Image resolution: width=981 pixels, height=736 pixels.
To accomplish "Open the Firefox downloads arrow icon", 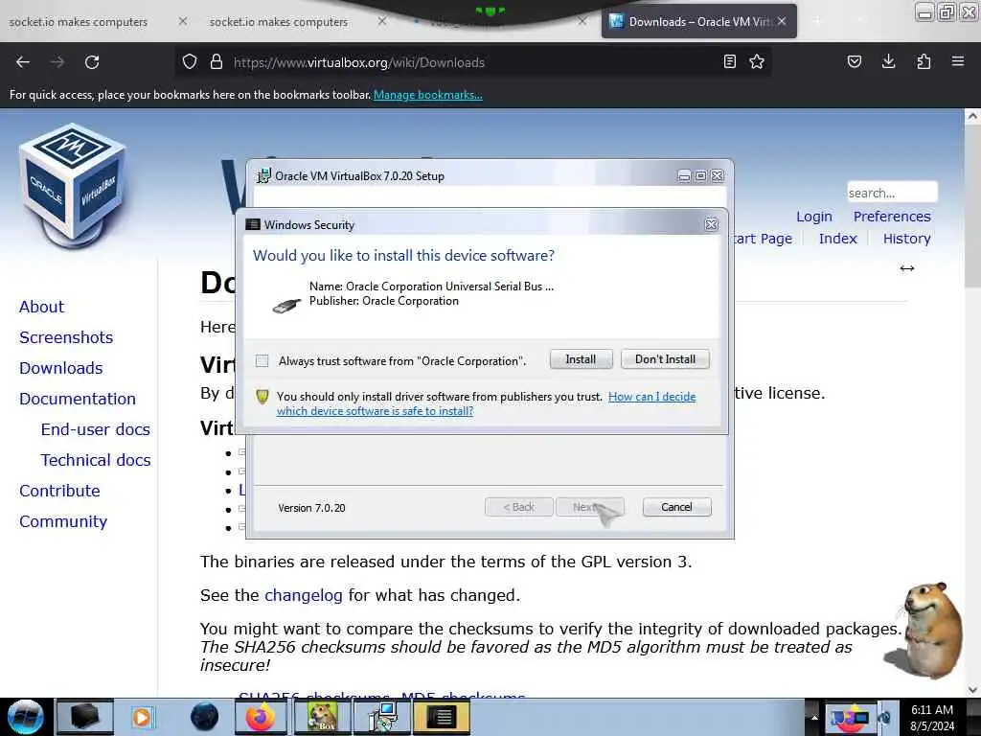I will tap(888, 61).
